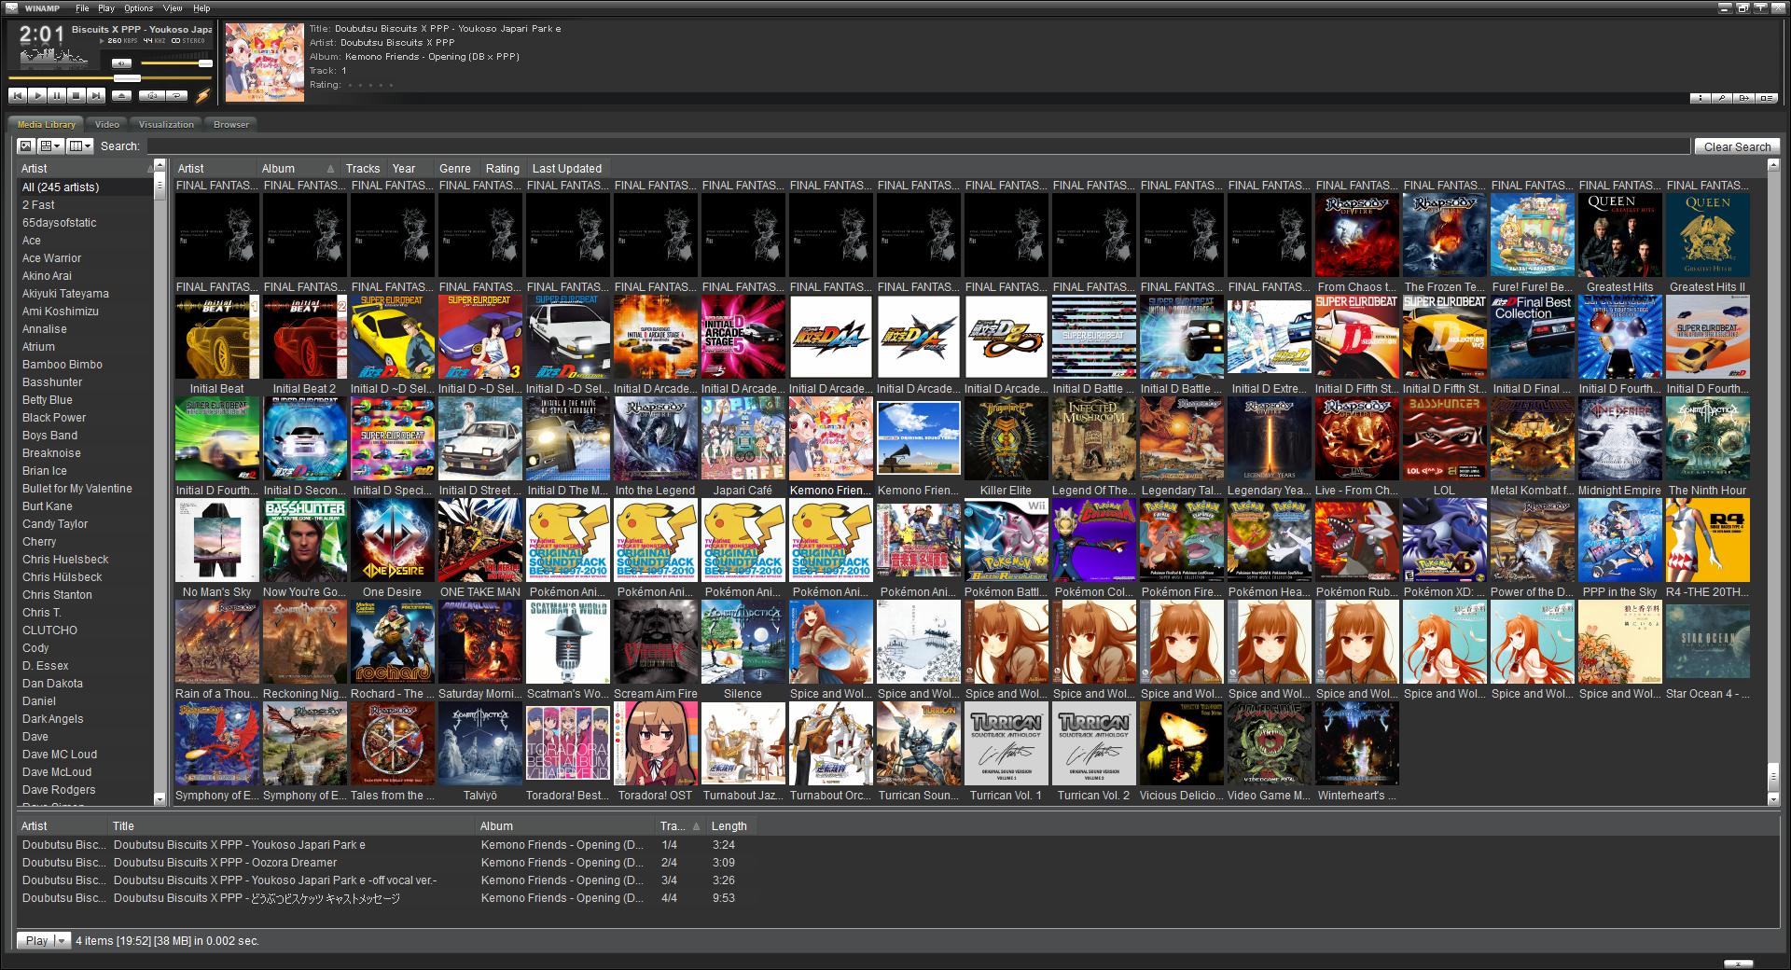The height and width of the screenshot is (970, 1791).
Task: Skip to the previous track
Action: click(x=18, y=95)
